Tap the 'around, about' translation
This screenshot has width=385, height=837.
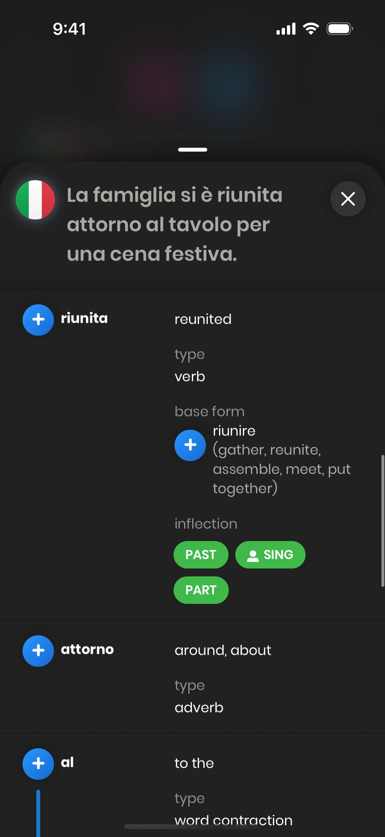pos(223,650)
